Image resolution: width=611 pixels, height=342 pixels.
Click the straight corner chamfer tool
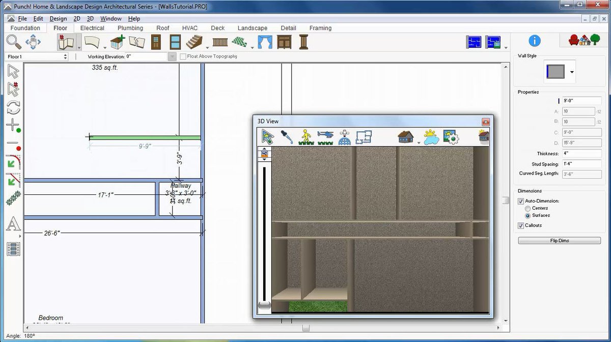pos(13,180)
